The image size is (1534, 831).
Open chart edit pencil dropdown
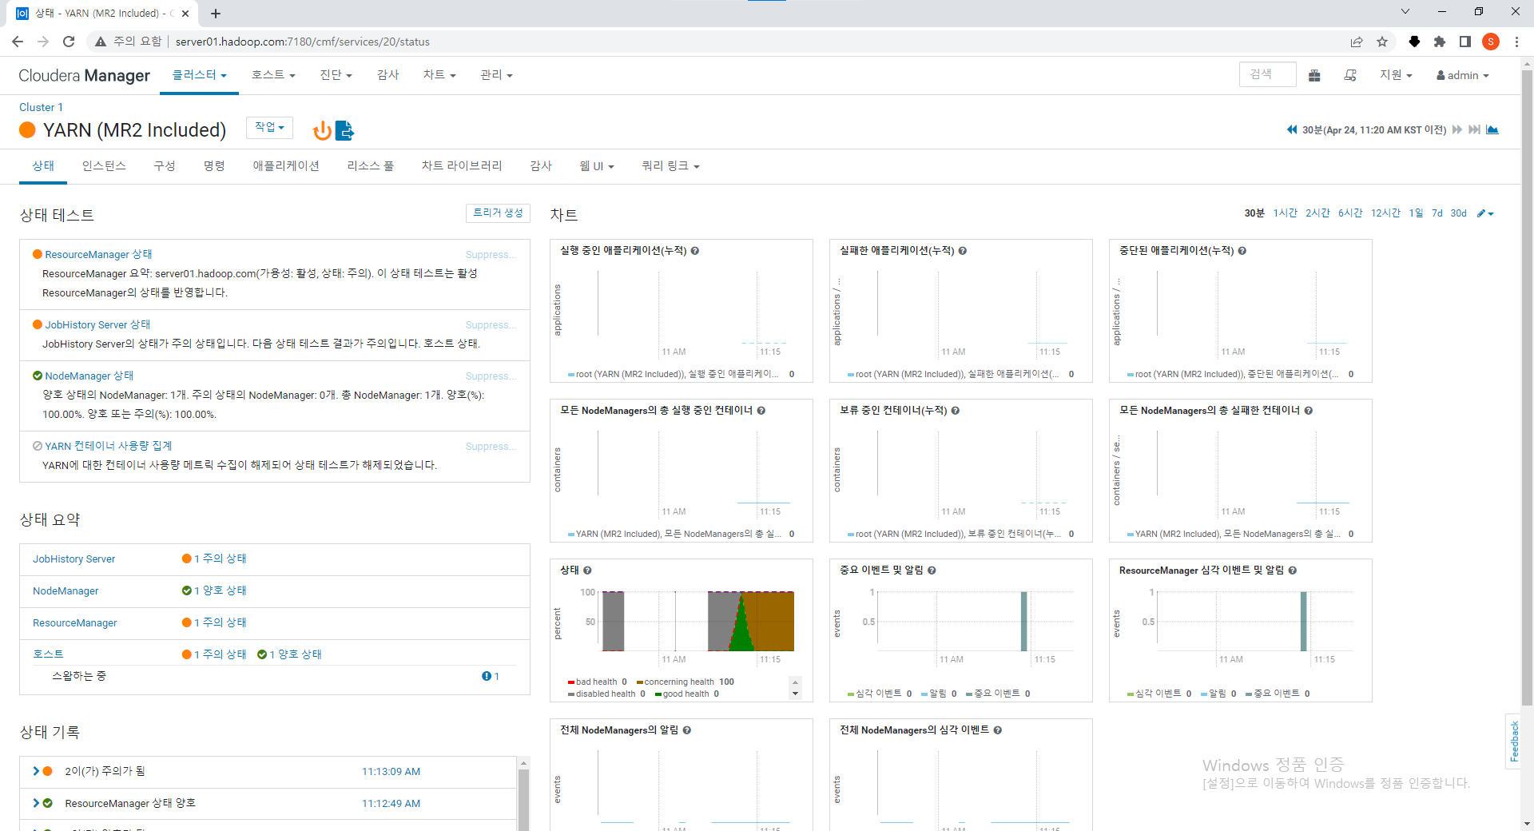point(1485,213)
